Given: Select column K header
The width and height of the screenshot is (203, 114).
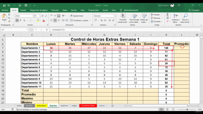Looking at the screenshot, I should 166,35.
